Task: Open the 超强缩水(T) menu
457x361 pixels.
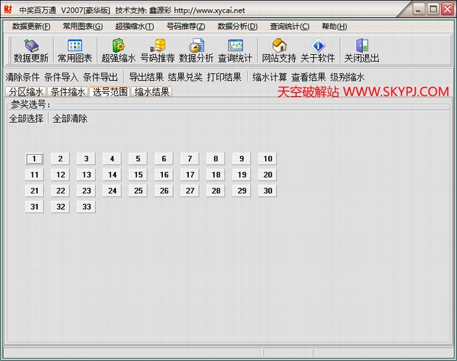Action: [134, 26]
